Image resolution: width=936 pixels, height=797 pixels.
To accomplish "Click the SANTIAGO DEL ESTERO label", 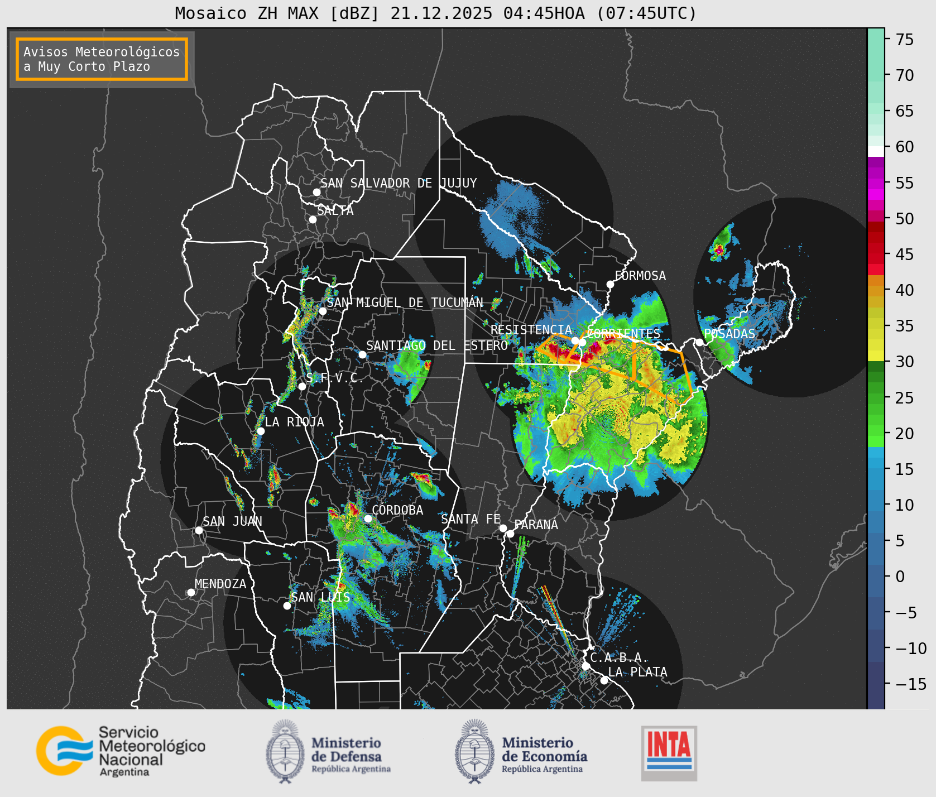I will tap(437, 345).
